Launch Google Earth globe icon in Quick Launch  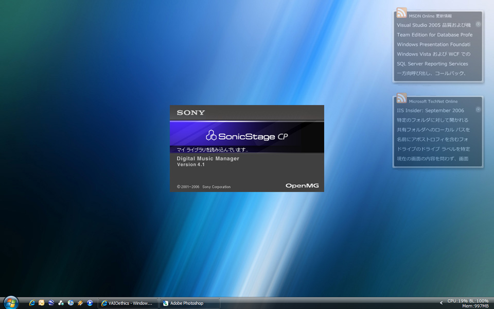coord(51,303)
